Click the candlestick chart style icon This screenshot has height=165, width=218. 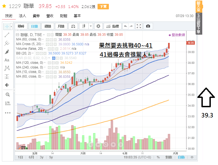click(84, 26)
